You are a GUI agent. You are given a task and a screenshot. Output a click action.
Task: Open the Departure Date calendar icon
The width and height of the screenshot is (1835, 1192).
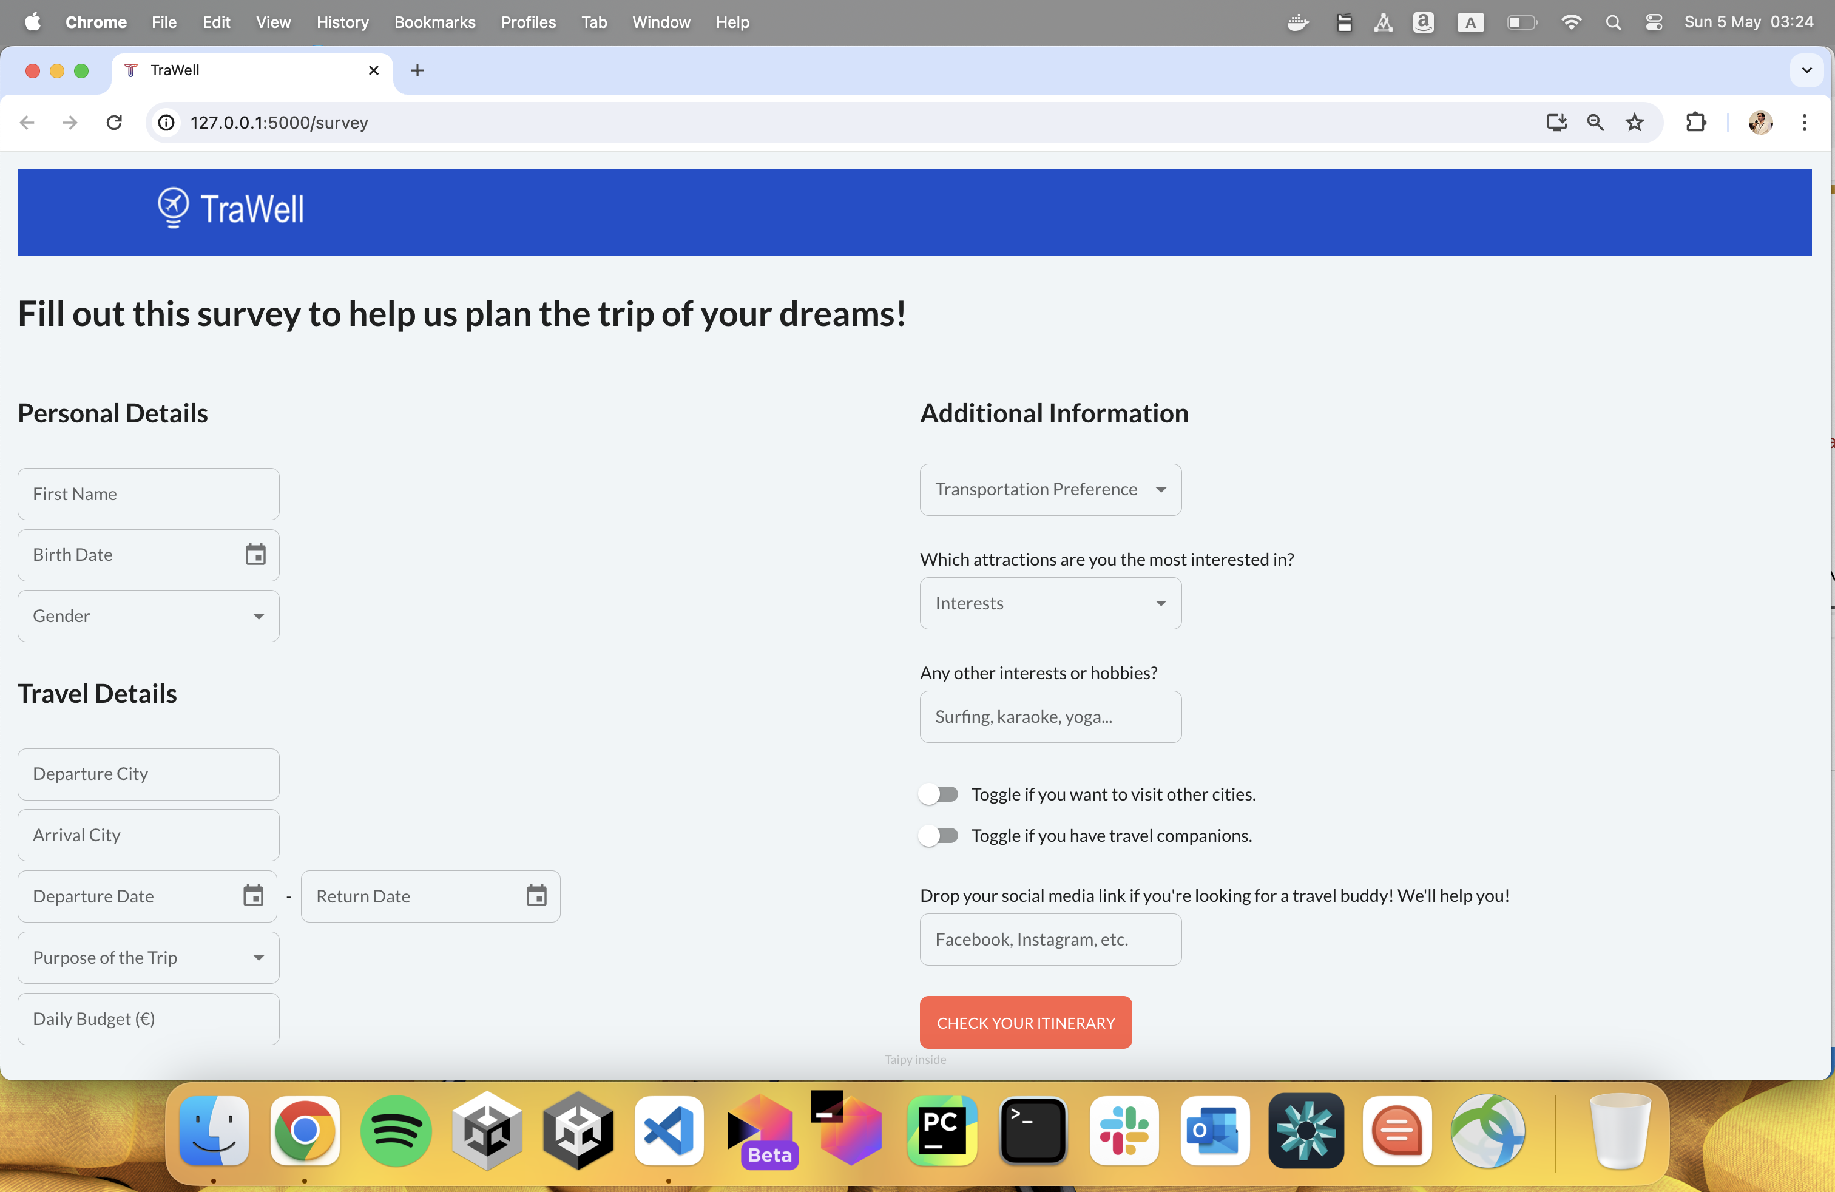point(253,895)
